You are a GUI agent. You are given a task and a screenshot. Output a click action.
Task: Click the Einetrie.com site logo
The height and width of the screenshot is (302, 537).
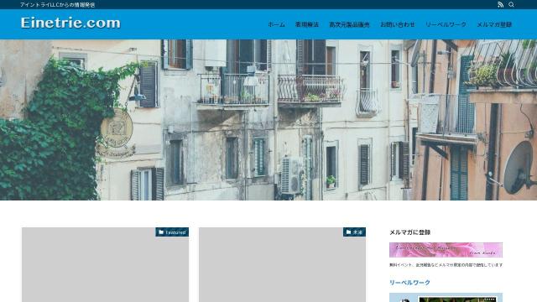pos(70,23)
